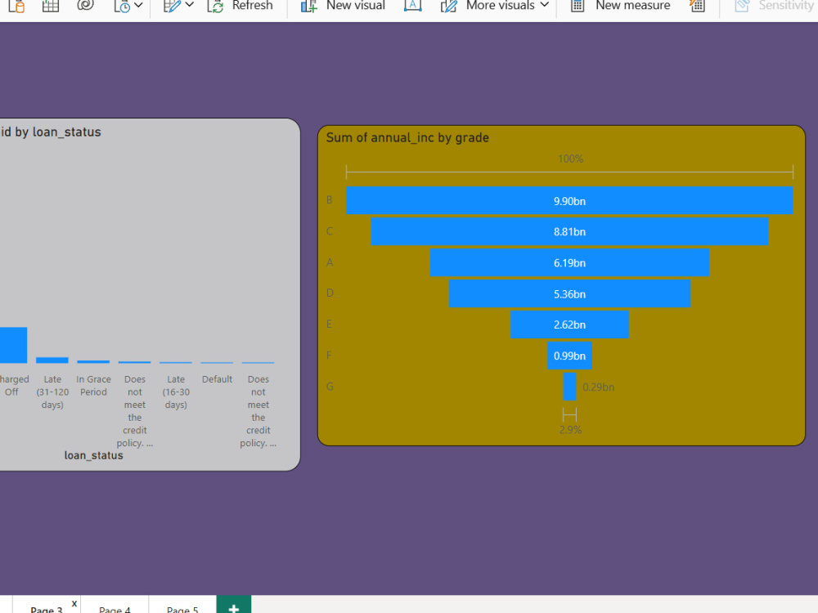Select the grade E funnel bar 2.62bn

(569, 324)
